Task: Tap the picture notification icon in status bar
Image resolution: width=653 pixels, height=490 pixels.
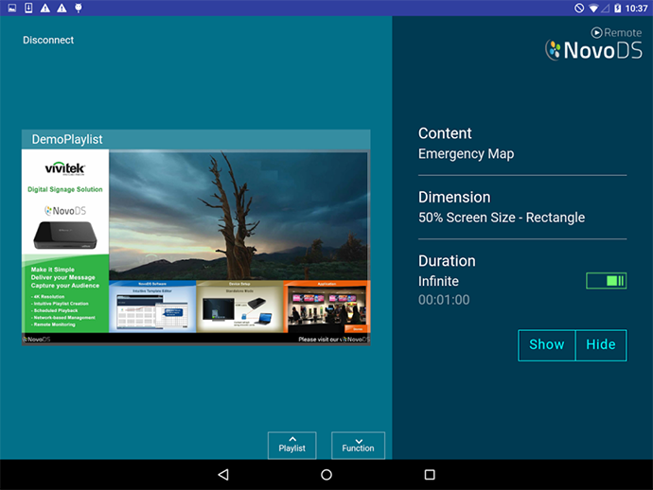Action: (12, 8)
